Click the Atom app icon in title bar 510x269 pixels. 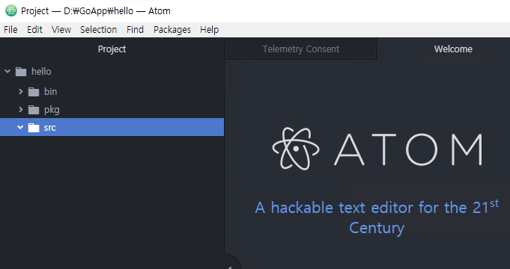[11, 10]
